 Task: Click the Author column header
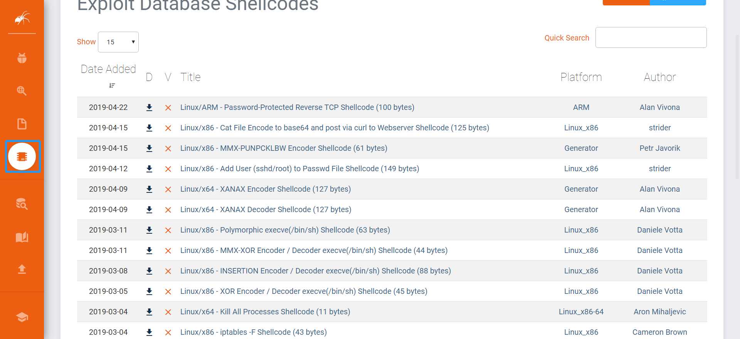coord(659,77)
